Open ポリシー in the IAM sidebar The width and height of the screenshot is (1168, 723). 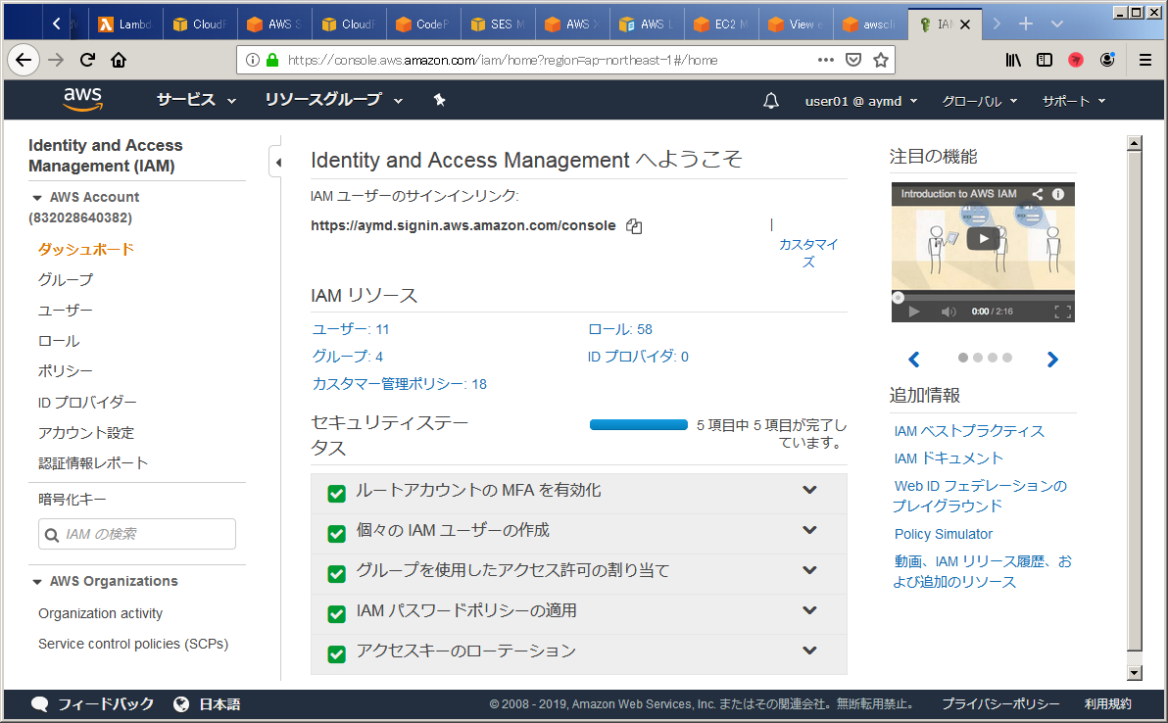(x=66, y=371)
